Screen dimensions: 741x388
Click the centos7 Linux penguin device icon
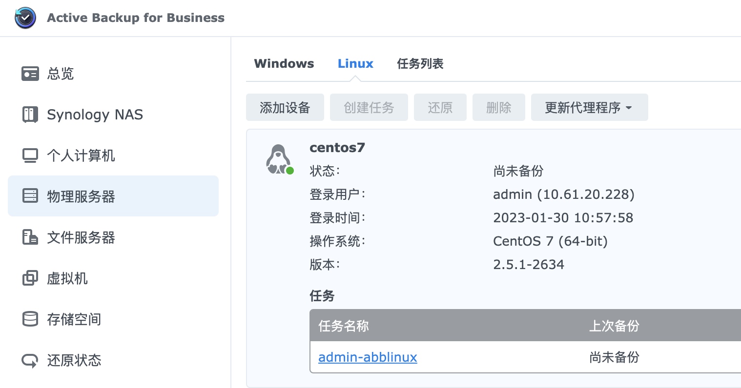pyautogui.click(x=279, y=159)
